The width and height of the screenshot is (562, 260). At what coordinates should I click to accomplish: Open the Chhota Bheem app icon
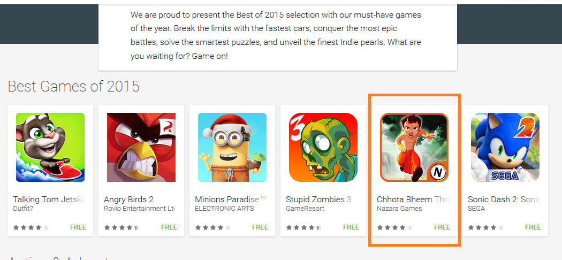[414, 147]
